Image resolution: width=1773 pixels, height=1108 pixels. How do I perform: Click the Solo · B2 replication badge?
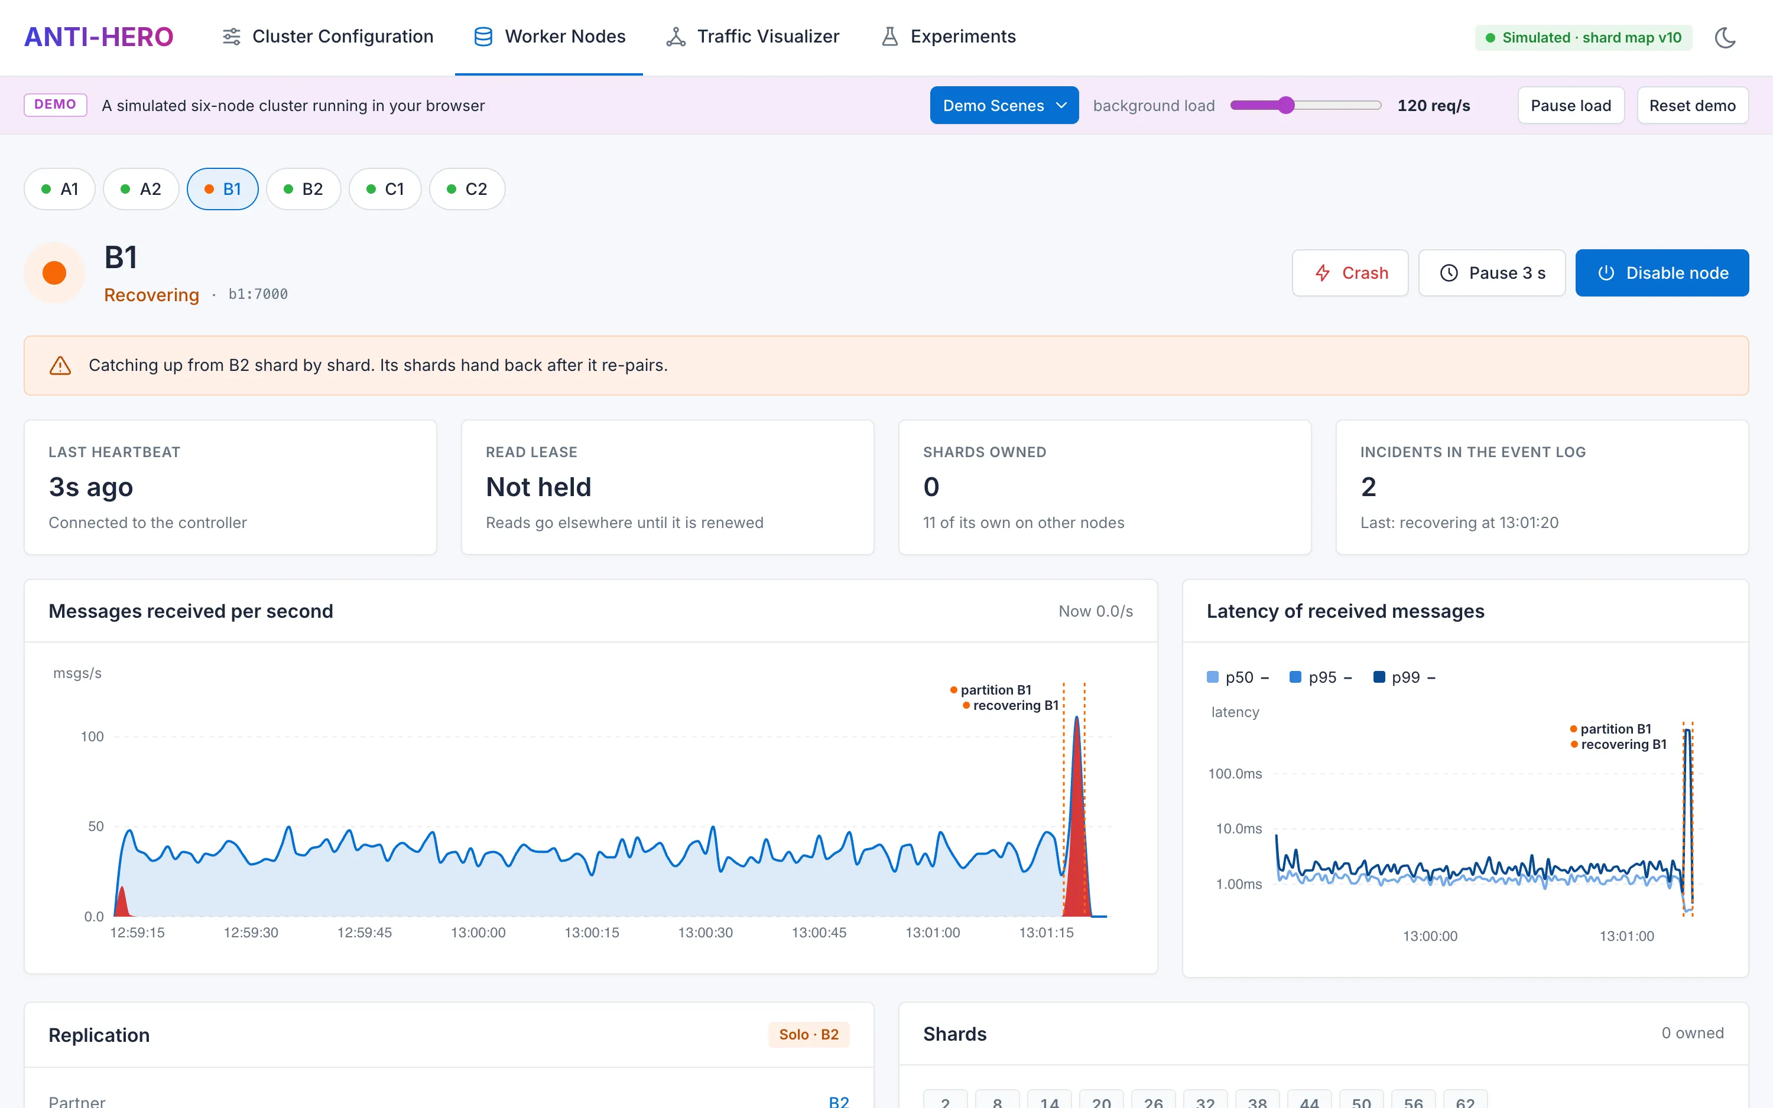808,1034
